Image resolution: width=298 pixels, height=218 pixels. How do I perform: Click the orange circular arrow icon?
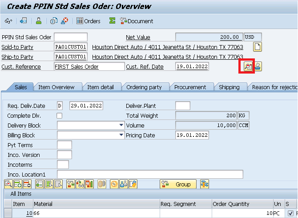[114, 184]
